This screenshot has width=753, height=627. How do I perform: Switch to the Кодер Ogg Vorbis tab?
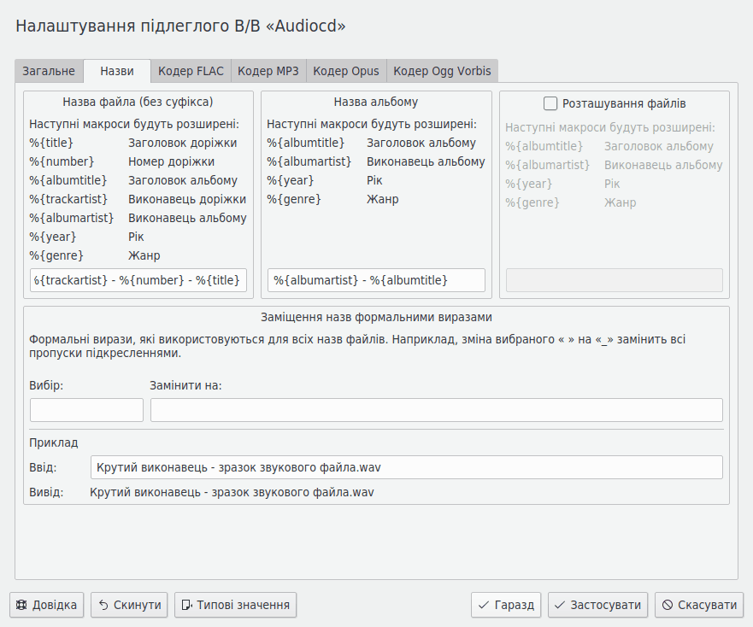[442, 71]
